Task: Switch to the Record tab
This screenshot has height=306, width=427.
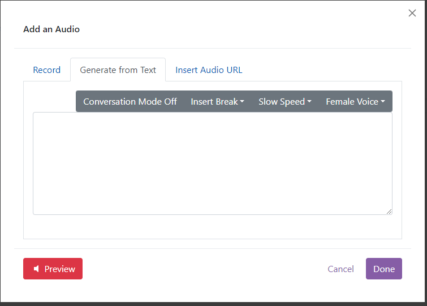Action: pos(47,70)
